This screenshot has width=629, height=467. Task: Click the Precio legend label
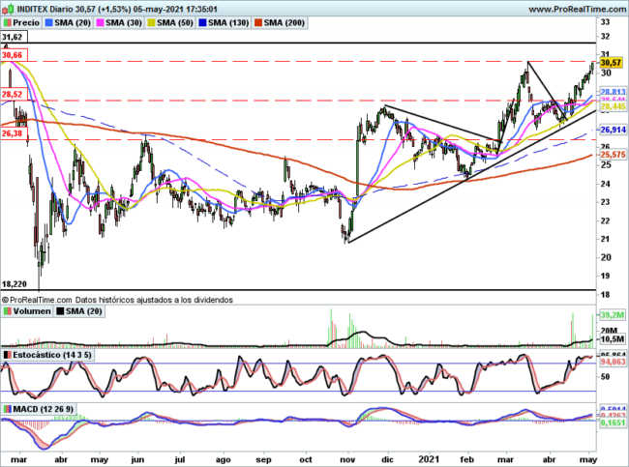click(26, 23)
